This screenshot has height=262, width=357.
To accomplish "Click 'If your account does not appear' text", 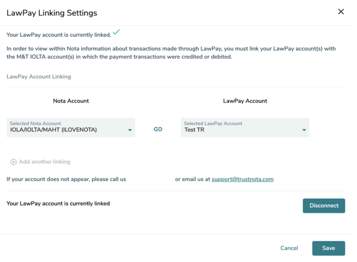I will 66,180.
